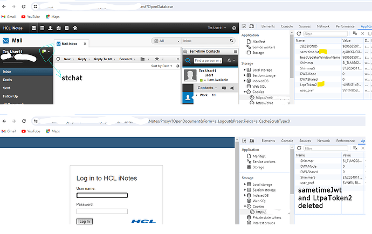The image size is (372, 234).
Task: Open YouTube bookmark in the top browser
Action: tap(31, 17)
